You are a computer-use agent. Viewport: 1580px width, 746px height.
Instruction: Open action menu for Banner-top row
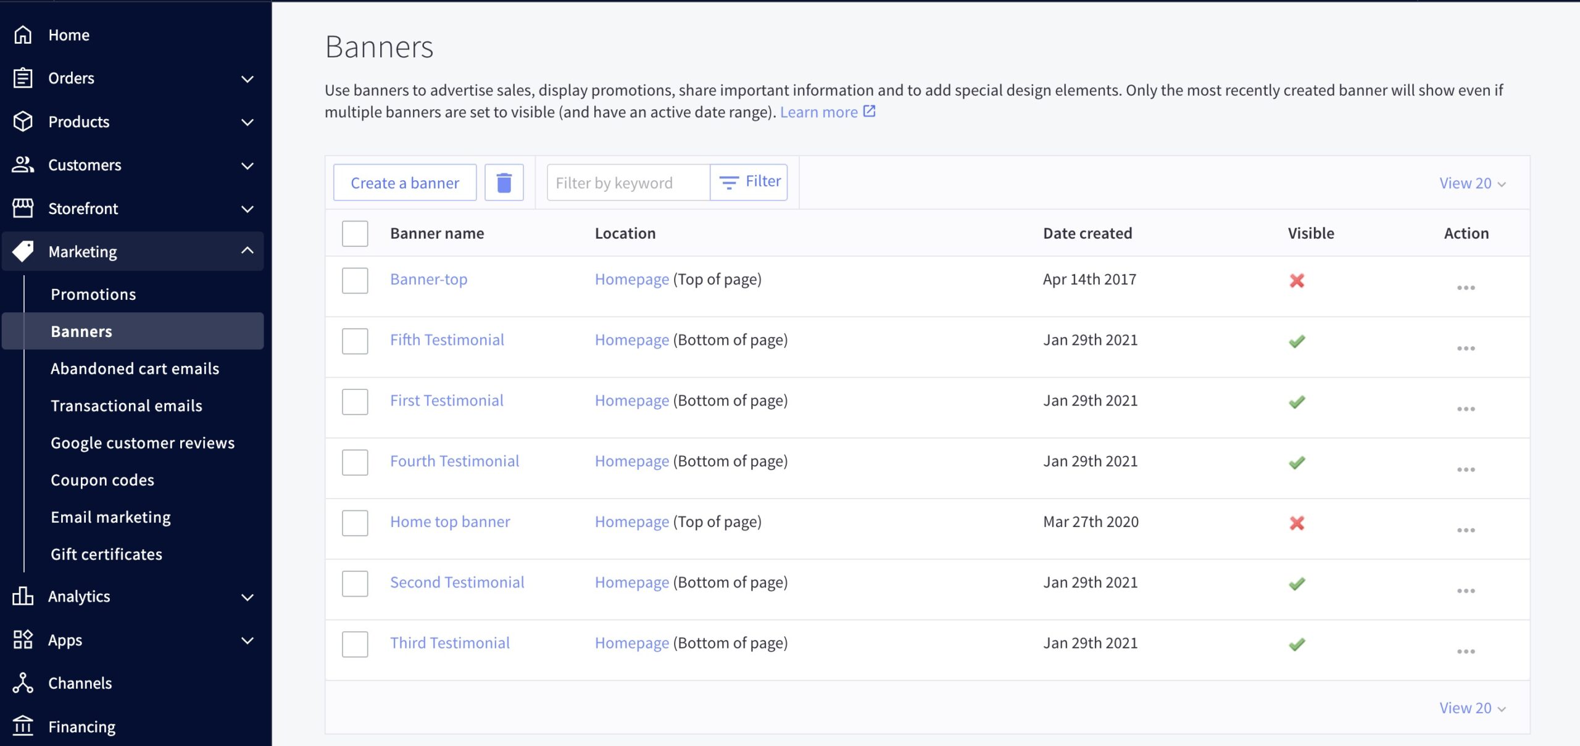1465,288
